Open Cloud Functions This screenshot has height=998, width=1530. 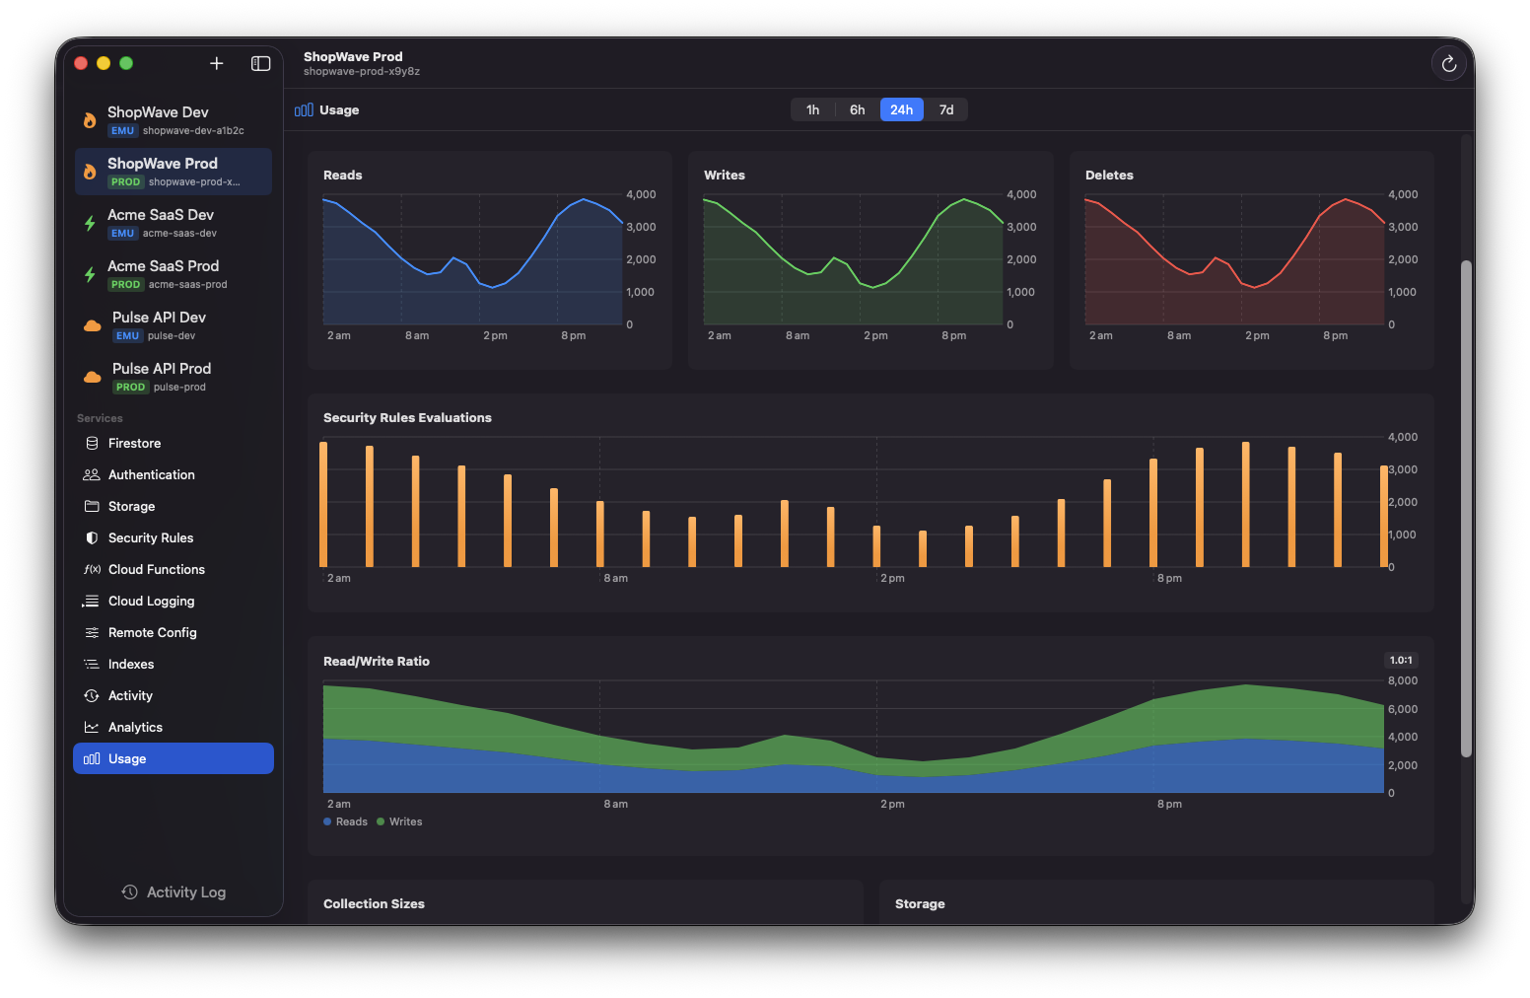156,569
